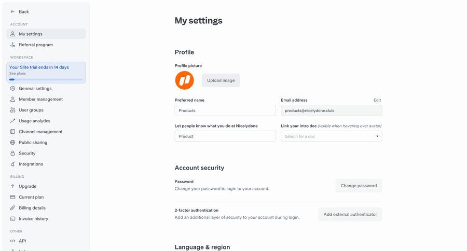Click the Integrations plug icon
Viewport: 467px width, 251px height.
(x=13, y=164)
